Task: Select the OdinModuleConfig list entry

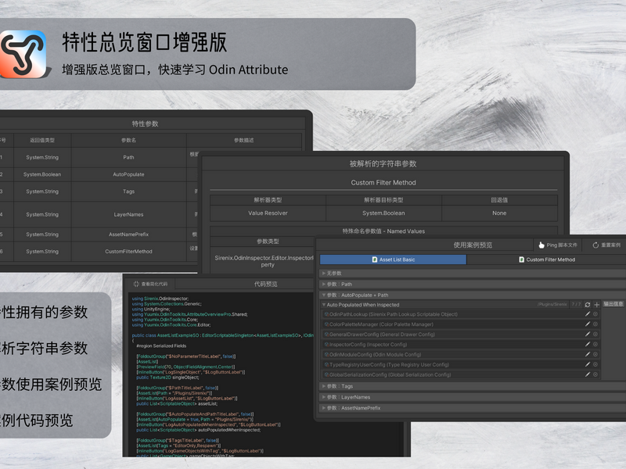Action: [453, 354]
